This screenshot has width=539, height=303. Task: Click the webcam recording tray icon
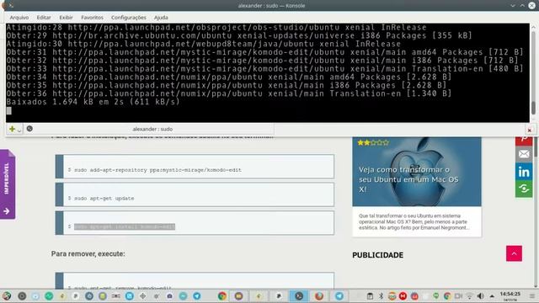click(x=458, y=296)
